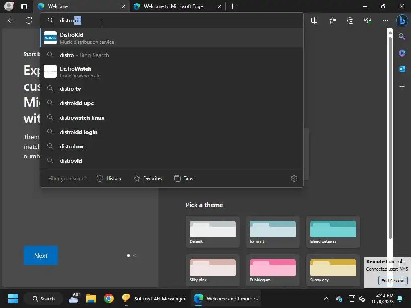
Task: Open the Collections icon
Action: tap(350, 20)
